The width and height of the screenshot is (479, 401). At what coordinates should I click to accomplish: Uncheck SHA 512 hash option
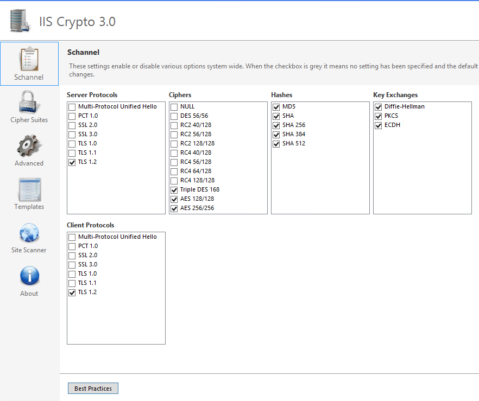pos(276,144)
